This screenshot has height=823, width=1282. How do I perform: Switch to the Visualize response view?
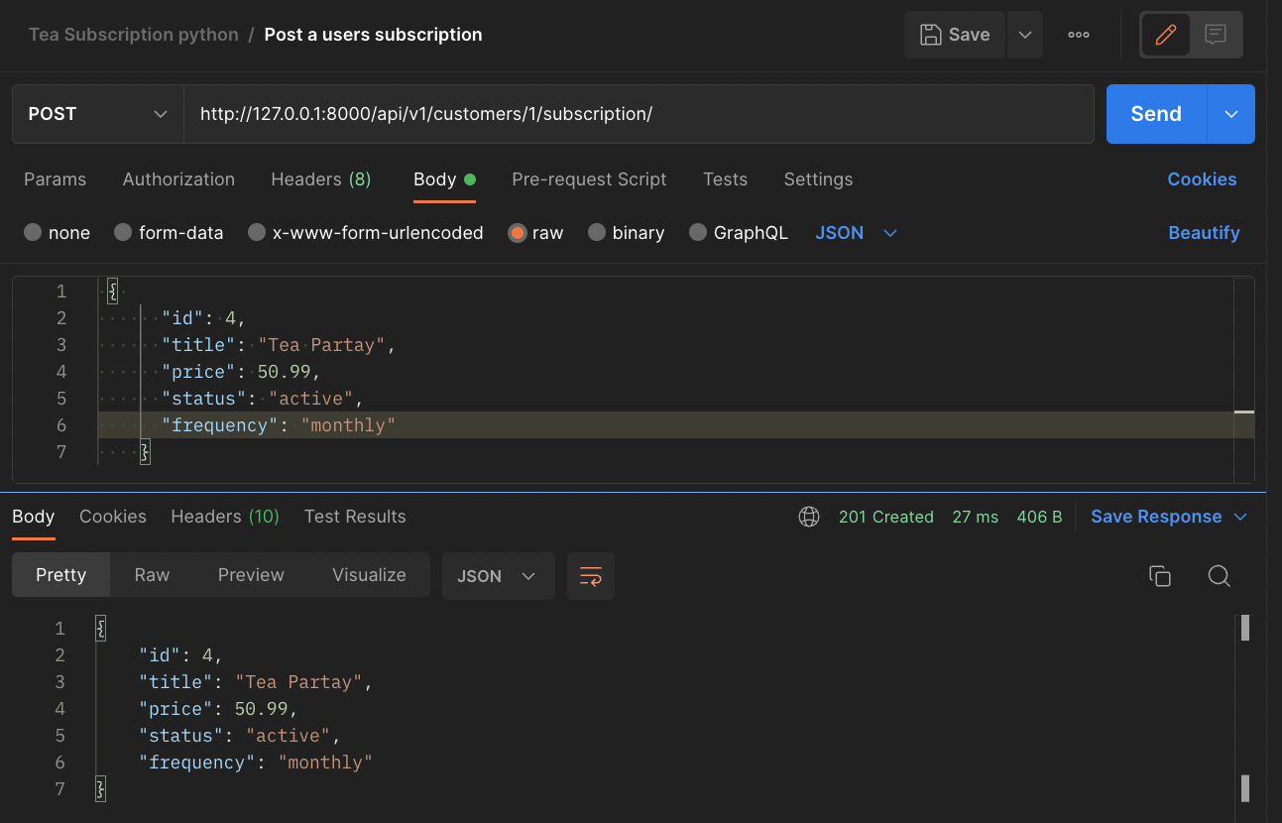(x=369, y=575)
